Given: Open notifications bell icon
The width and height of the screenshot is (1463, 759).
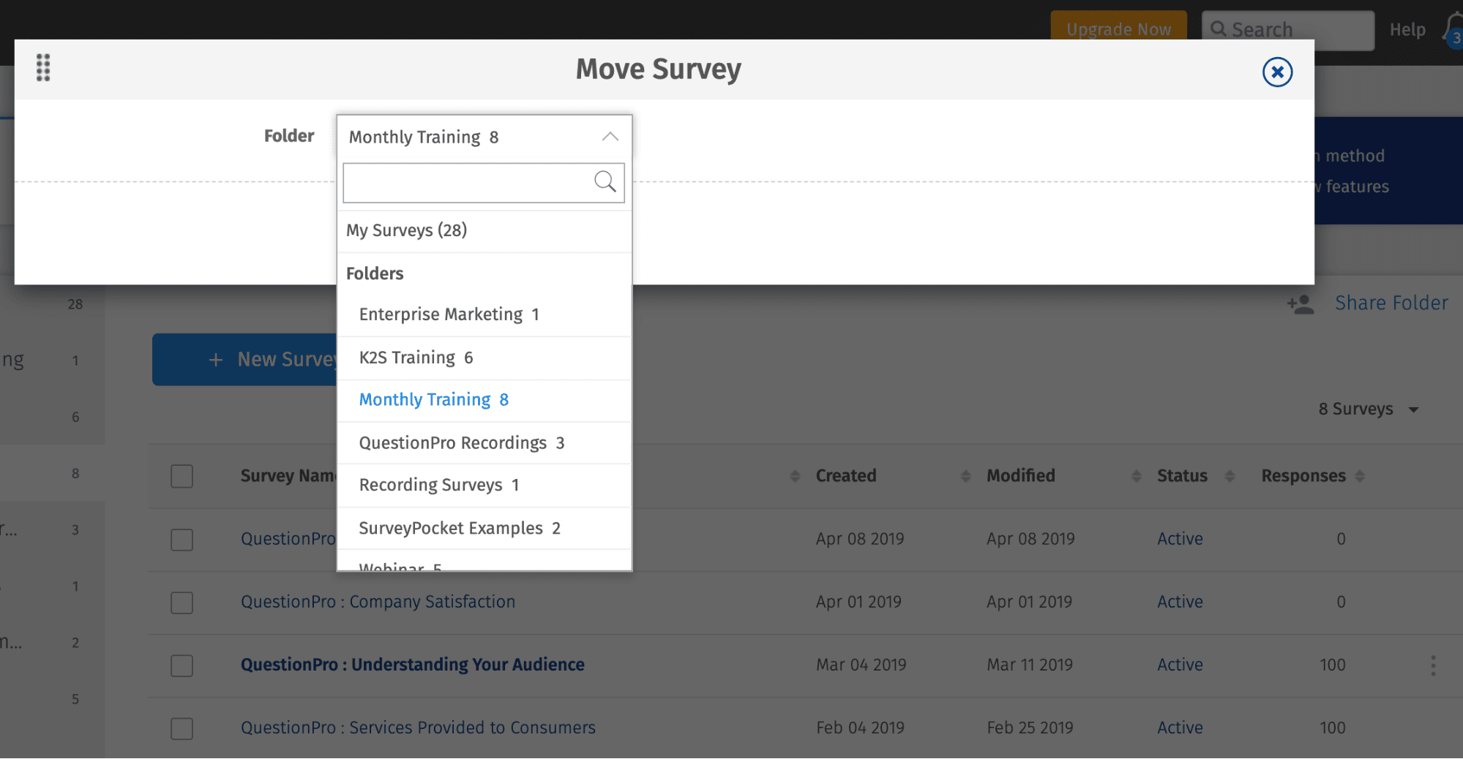Looking at the screenshot, I should point(1453,30).
